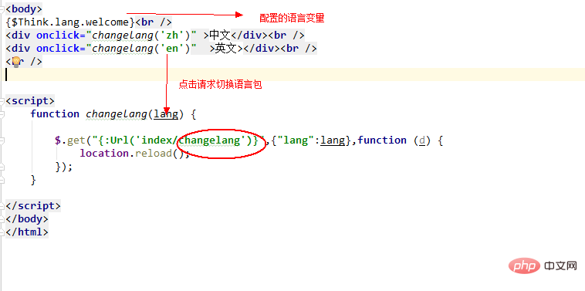Click the fold end marker beside </script>
This screenshot has width=585, height=291.
[x=2, y=206]
